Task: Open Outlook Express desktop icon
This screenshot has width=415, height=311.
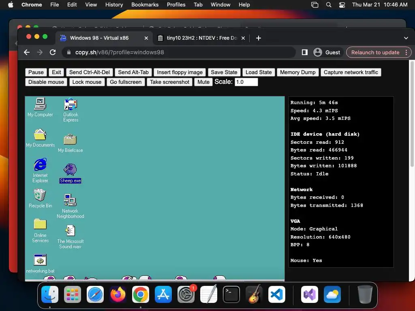Action: click(x=71, y=110)
